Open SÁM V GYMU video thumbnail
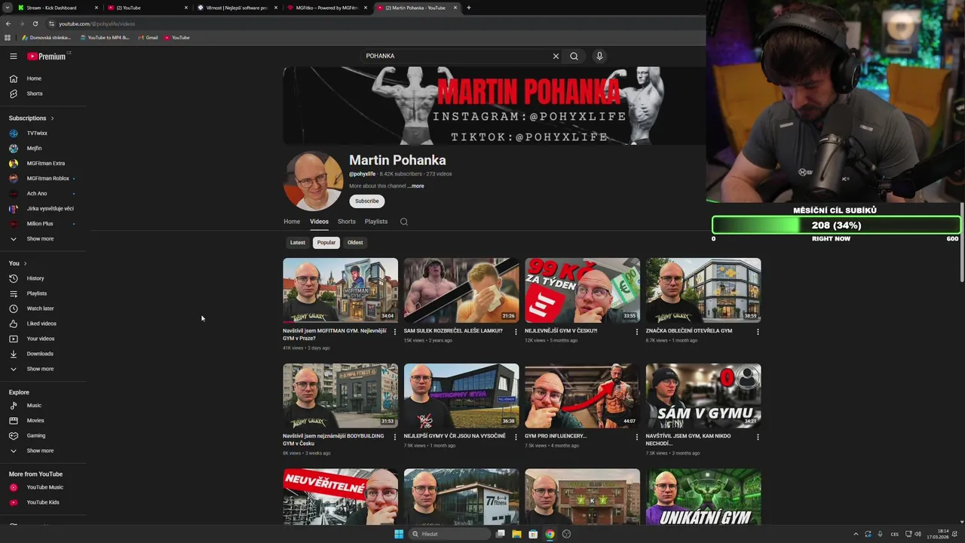Image resolution: width=965 pixels, height=543 pixels. coord(703,395)
